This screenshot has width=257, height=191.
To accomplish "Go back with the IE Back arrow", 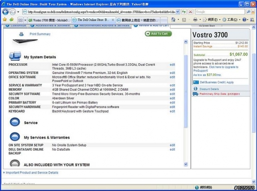I will [x=5, y=12].
